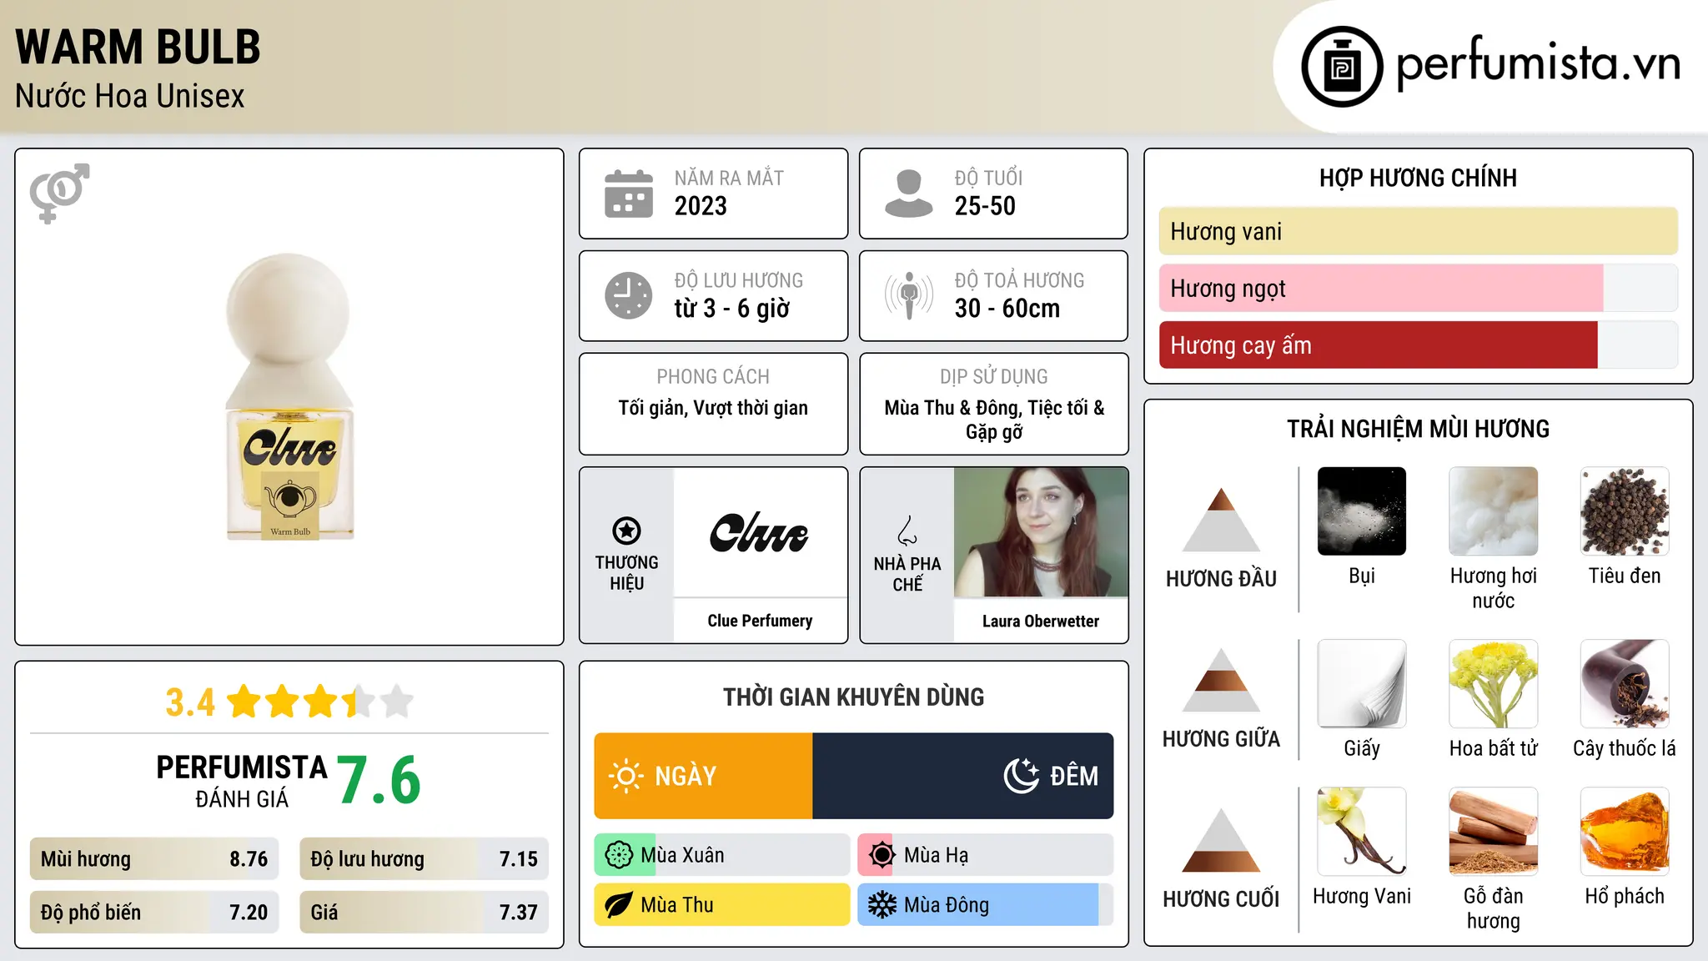Select the Bụi note image
This screenshot has height=961, width=1708.
[1362, 511]
